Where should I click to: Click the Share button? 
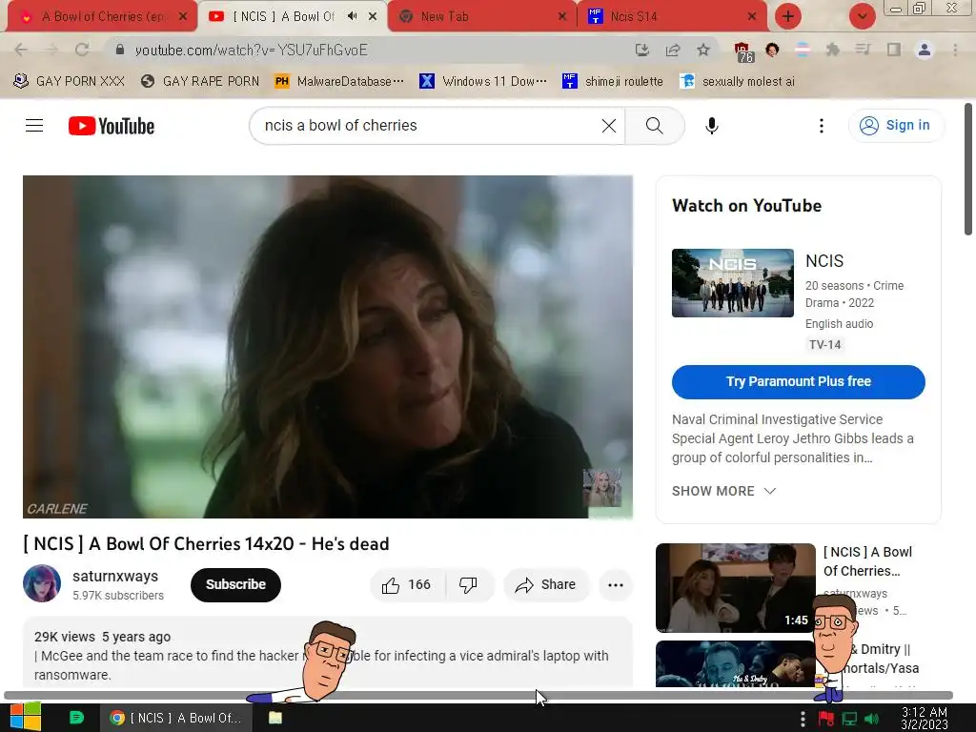click(x=546, y=585)
